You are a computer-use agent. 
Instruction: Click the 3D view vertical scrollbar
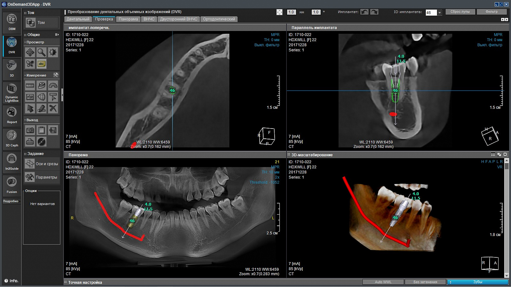click(506, 218)
